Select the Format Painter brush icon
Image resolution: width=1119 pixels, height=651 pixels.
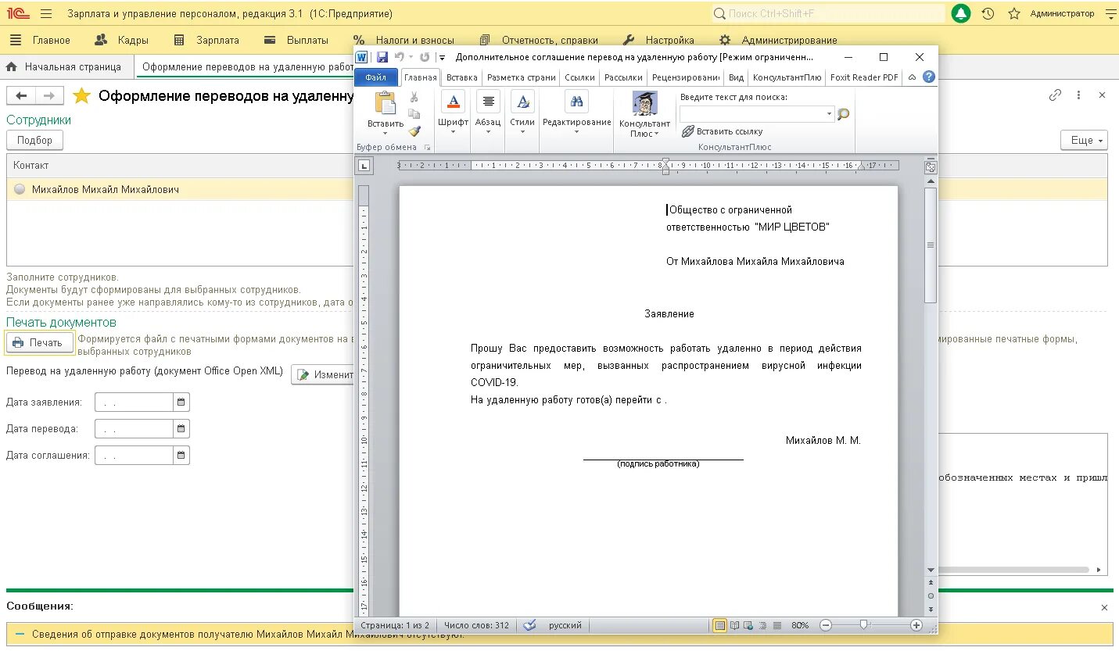414,131
